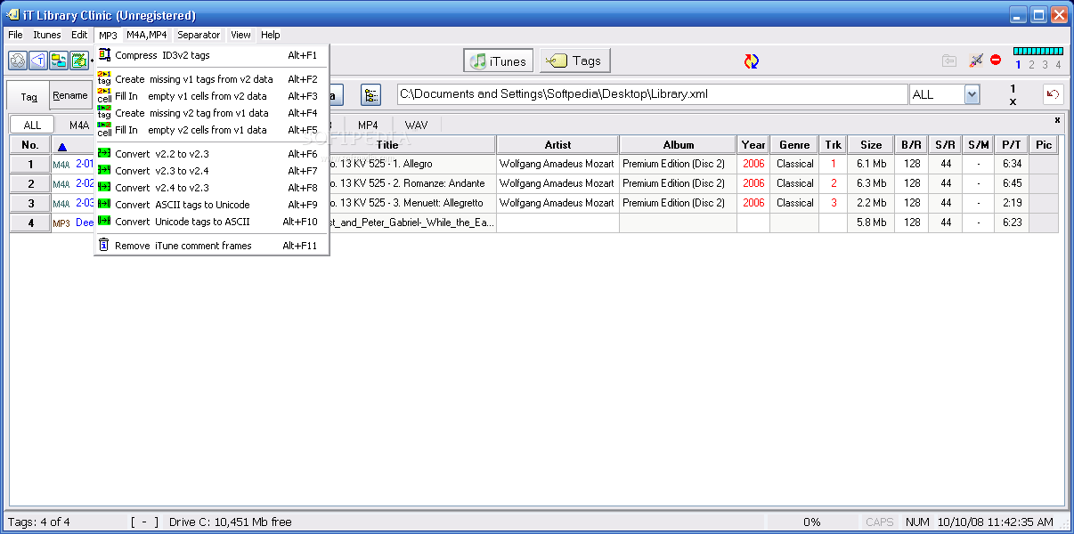Click icon beside Convert ASCII tags to Unicode

pos(104,205)
